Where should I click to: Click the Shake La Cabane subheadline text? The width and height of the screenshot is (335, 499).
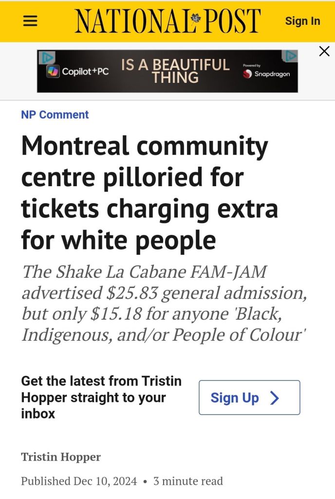164,304
